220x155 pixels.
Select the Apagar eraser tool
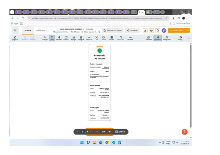pyautogui.click(x=74, y=38)
